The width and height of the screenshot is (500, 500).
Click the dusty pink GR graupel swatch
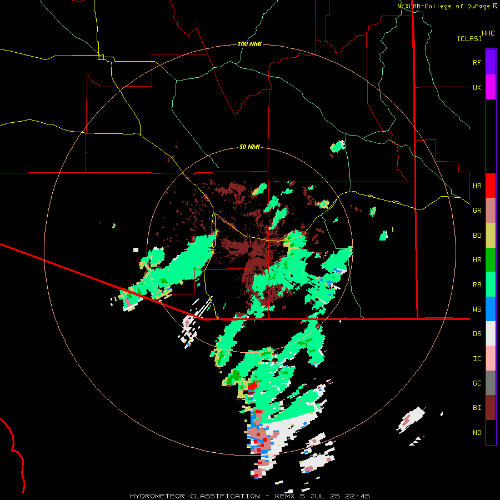tap(491, 211)
